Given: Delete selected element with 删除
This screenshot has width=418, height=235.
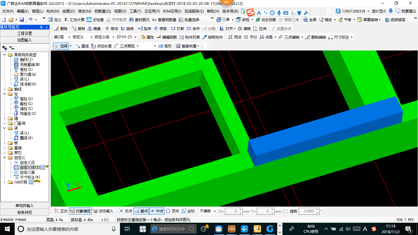Looking at the screenshot, I should 61,28.
